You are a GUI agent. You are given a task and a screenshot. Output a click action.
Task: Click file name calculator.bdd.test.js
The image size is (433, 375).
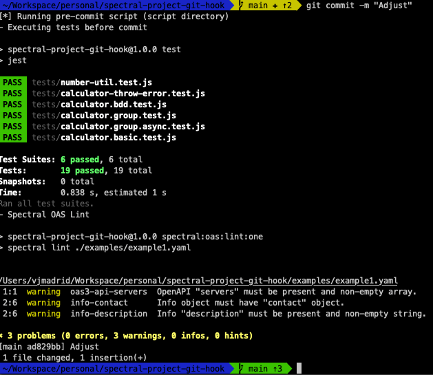(x=114, y=105)
